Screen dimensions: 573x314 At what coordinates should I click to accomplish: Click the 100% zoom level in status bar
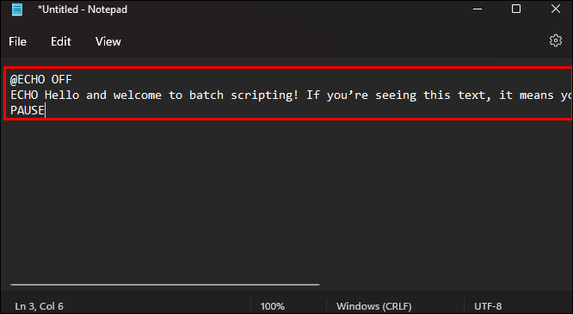click(272, 306)
